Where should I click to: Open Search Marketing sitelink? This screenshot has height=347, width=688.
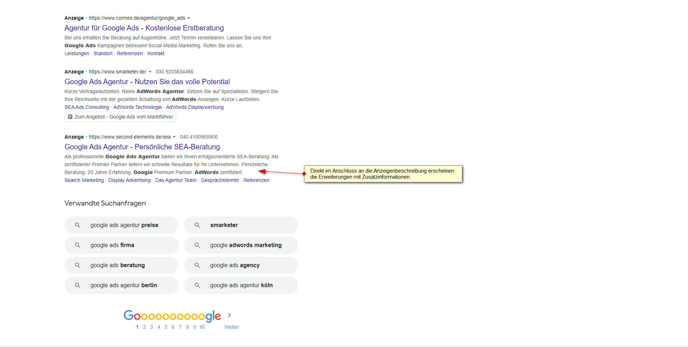pos(84,180)
